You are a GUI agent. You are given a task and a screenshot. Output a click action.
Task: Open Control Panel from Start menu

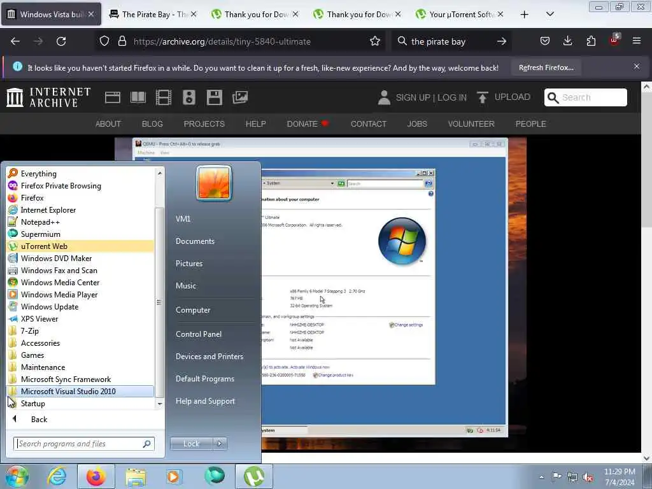click(199, 334)
